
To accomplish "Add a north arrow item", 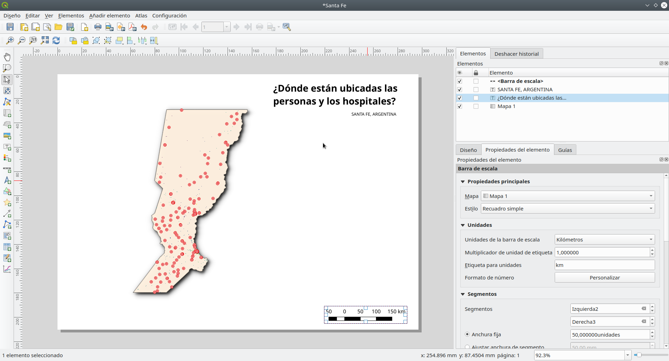I will [7, 180].
